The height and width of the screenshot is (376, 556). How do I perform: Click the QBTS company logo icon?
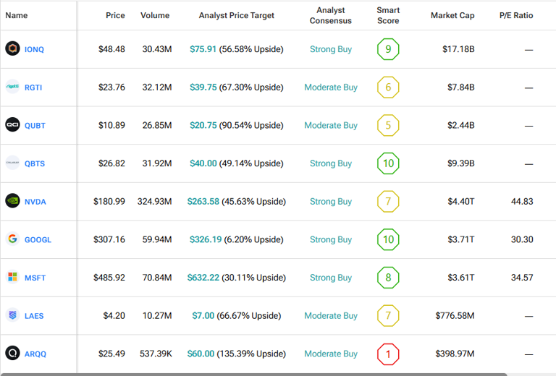point(12,163)
